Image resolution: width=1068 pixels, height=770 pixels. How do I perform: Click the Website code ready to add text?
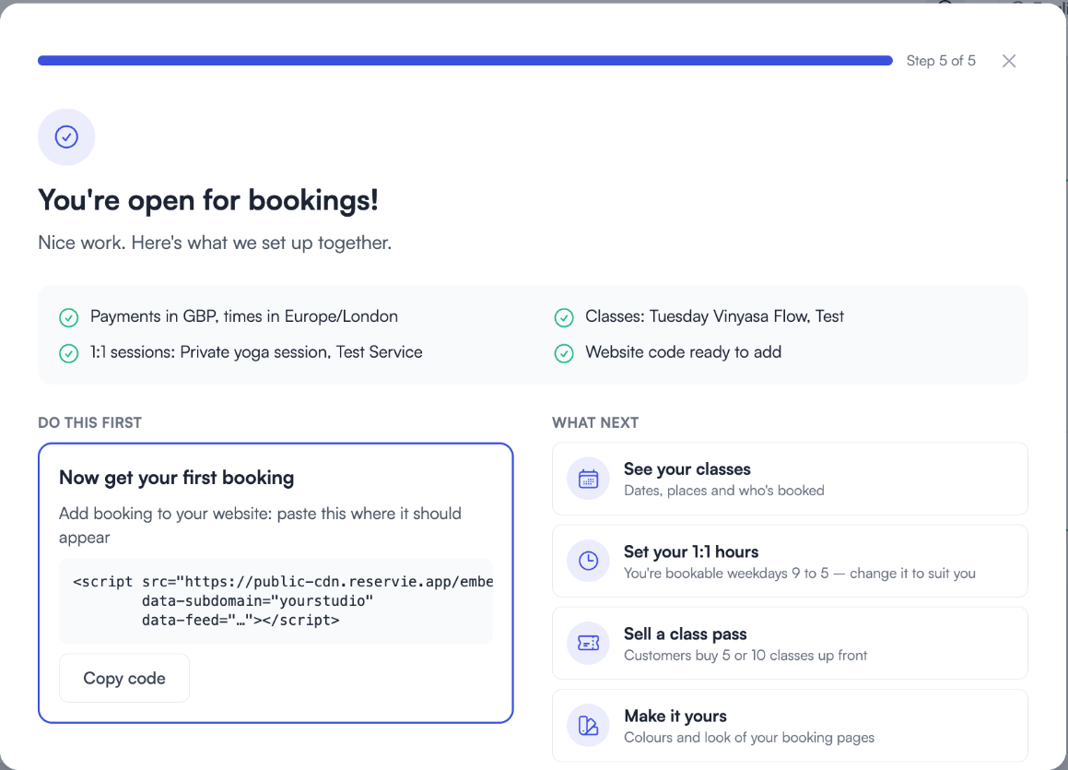coord(683,352)
